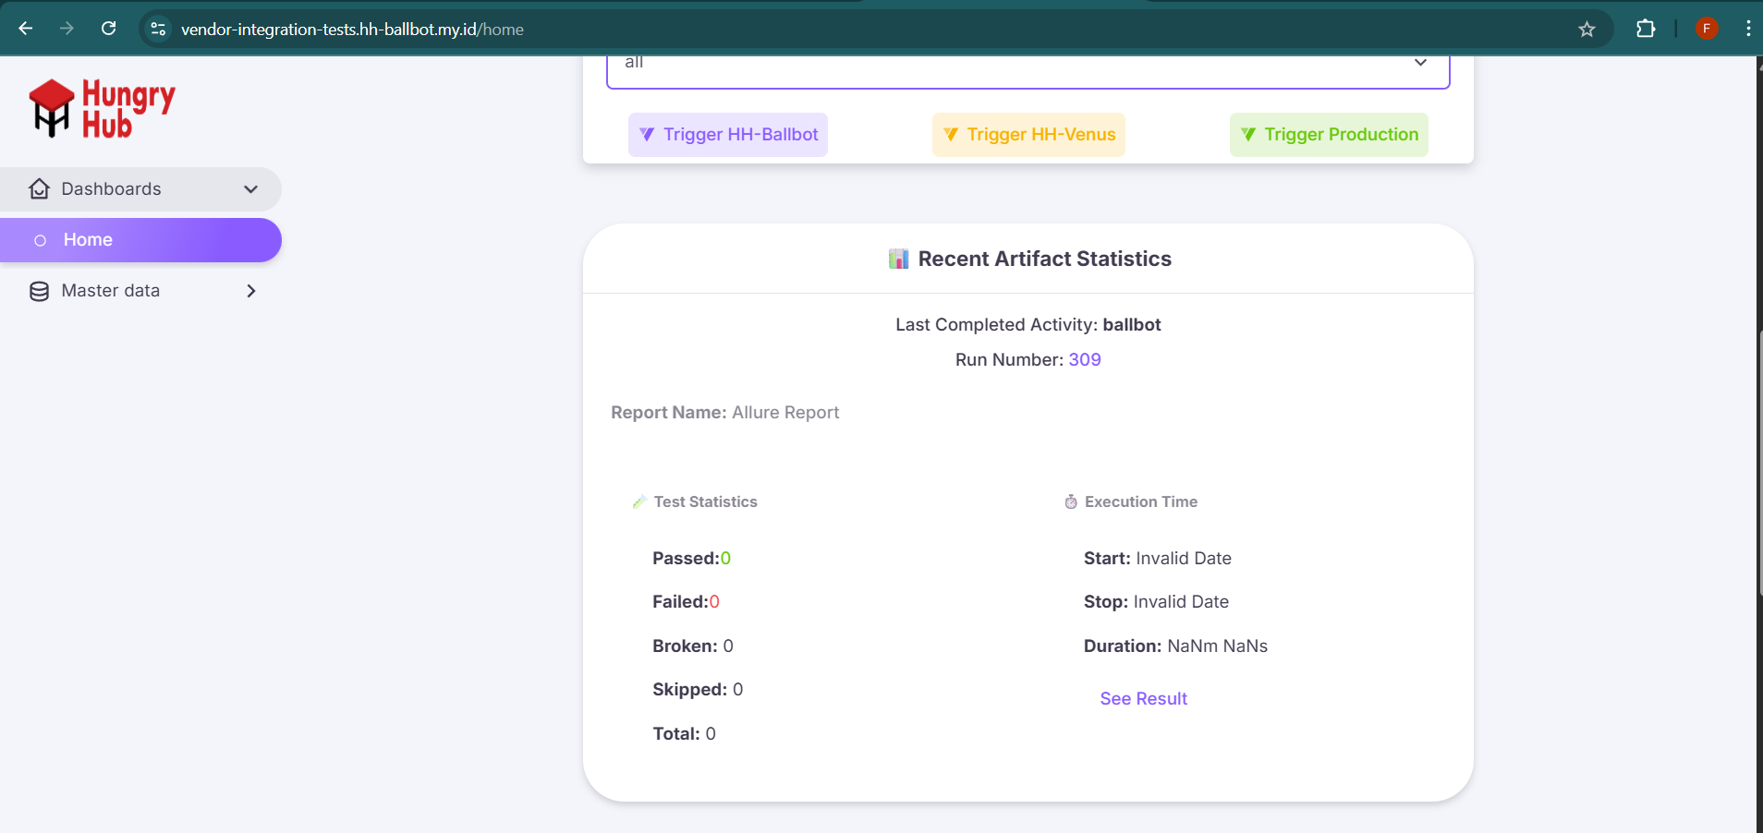
Task: Click the Trigger Production button
Action: (1328, 135)
